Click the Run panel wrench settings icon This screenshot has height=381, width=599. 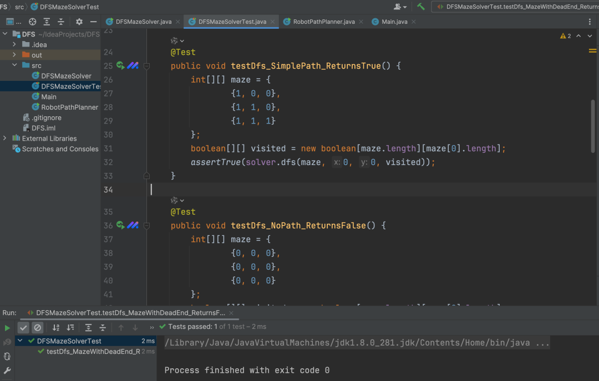pos(7,370)
